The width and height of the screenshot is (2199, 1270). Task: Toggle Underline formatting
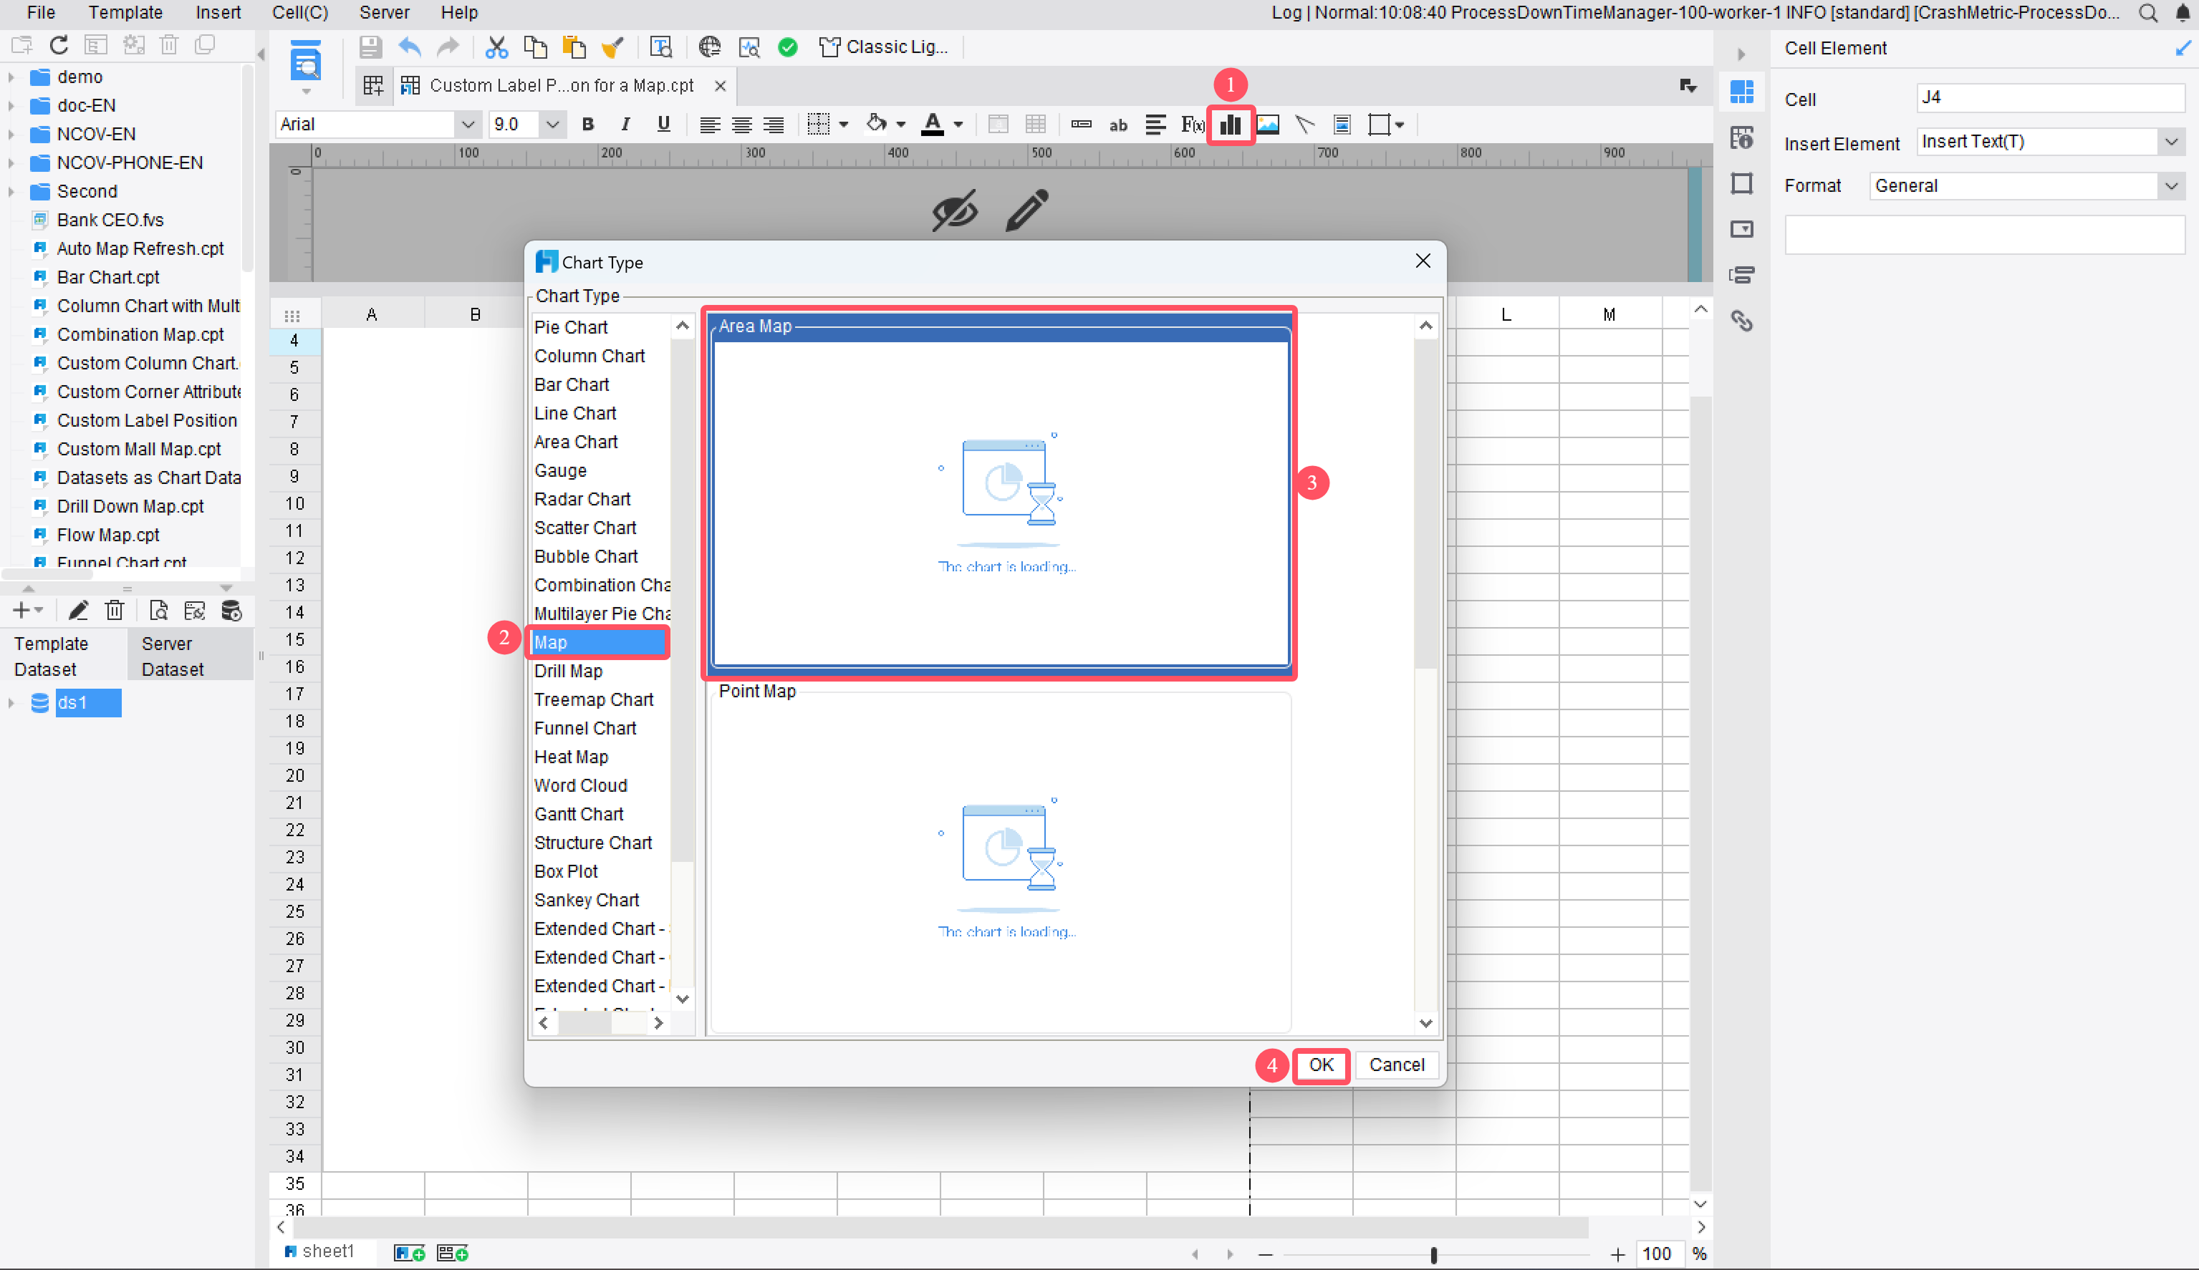coord(663,125)
